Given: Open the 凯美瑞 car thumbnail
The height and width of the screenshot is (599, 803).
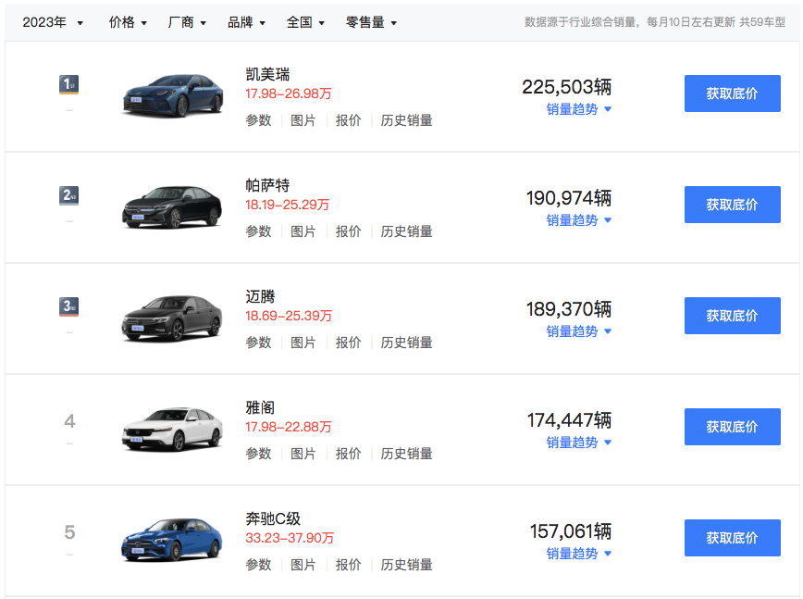Looking at the screenshot, I should 172,94.
